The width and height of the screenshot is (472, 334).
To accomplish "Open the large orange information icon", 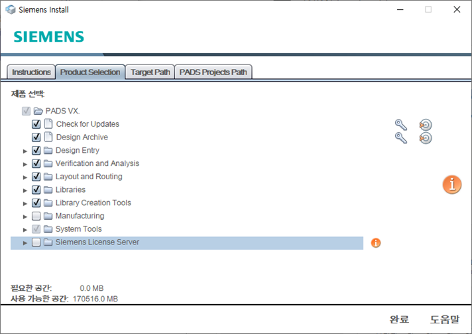I will pos(452,184).
